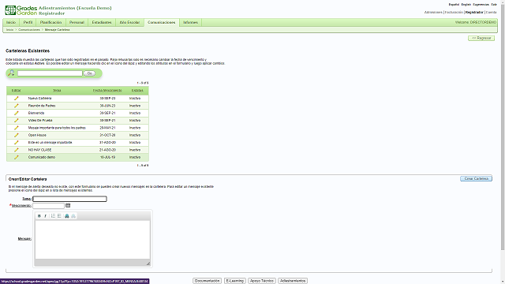The image size is (505, 284).
Task: Click the Regresar button
Action: [x=481, y=38]
